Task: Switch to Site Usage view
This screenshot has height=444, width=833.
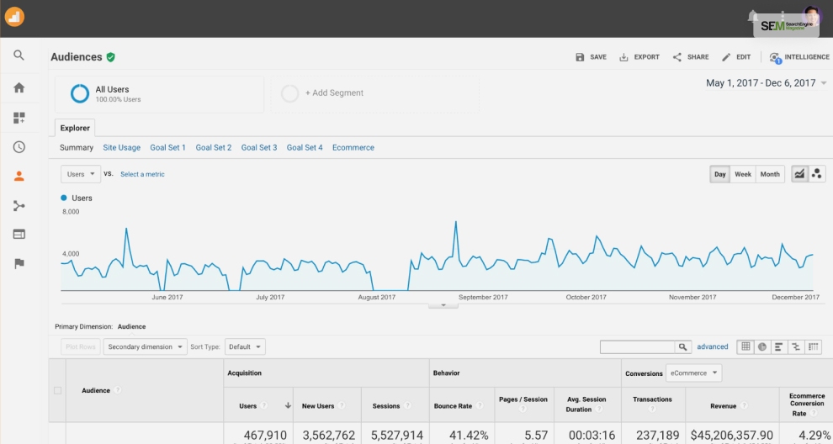Action: coord(122,148)
